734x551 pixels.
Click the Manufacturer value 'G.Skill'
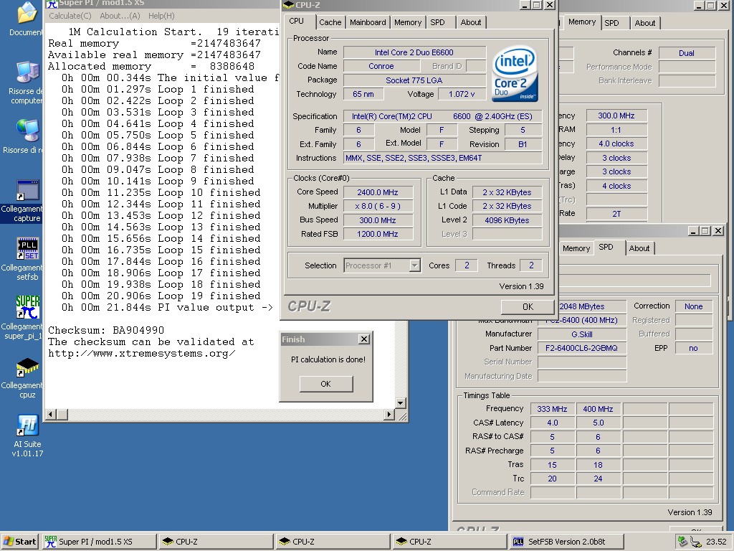[x=582, y=334]
